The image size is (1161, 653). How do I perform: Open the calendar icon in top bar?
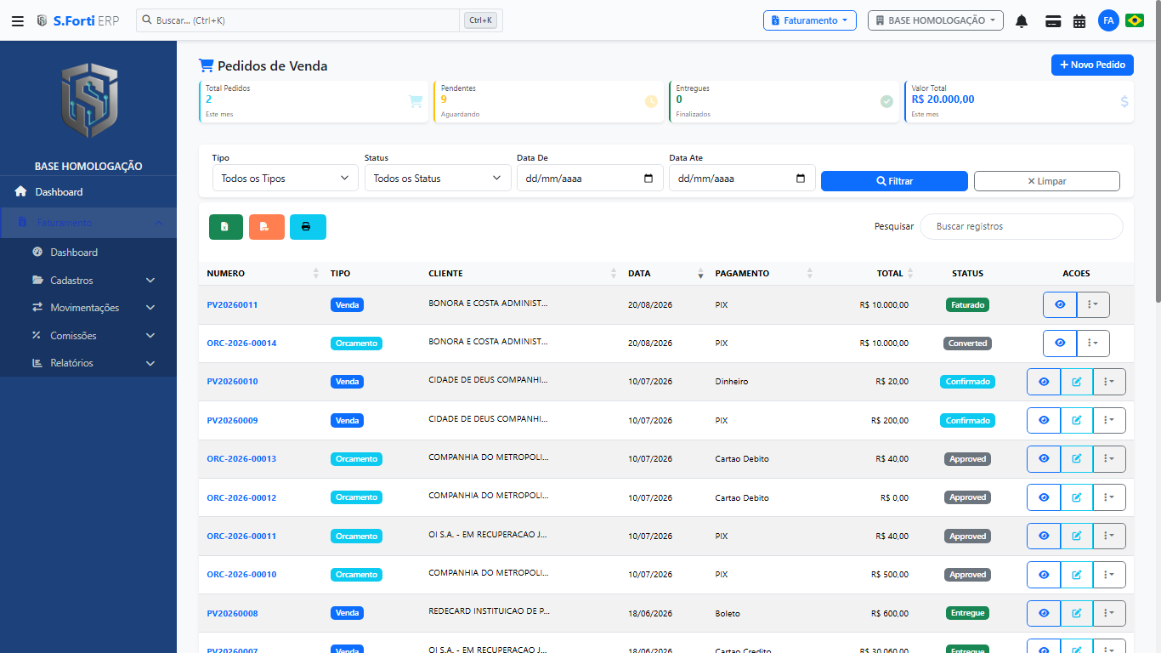coord(1079,20)
